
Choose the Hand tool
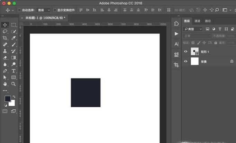5,84
